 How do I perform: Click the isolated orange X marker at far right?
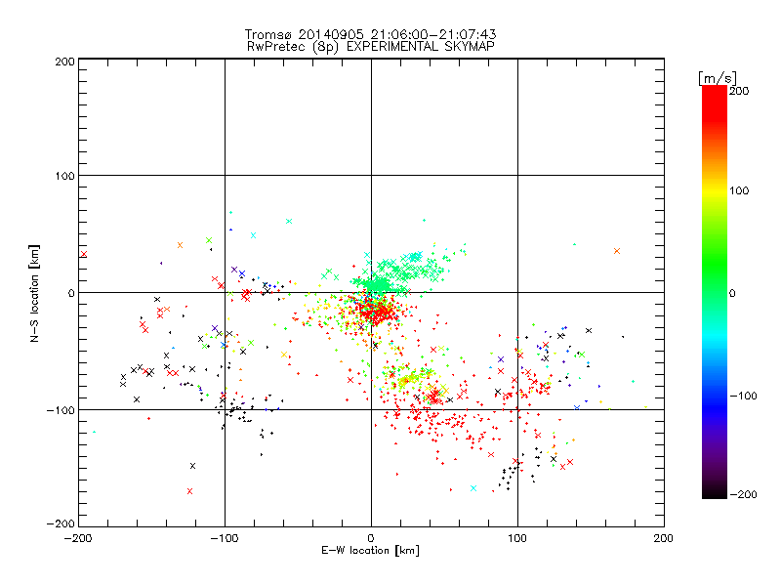pyautogui.click(x=617, y=251)
